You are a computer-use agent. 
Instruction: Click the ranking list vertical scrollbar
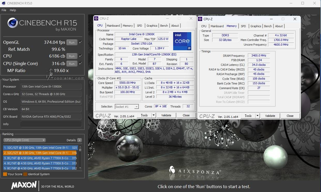pos(80,158)
